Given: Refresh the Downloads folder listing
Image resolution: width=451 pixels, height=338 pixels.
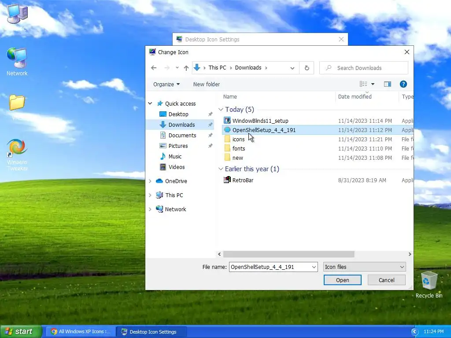Looking at the screenshot, I should 307,68.
